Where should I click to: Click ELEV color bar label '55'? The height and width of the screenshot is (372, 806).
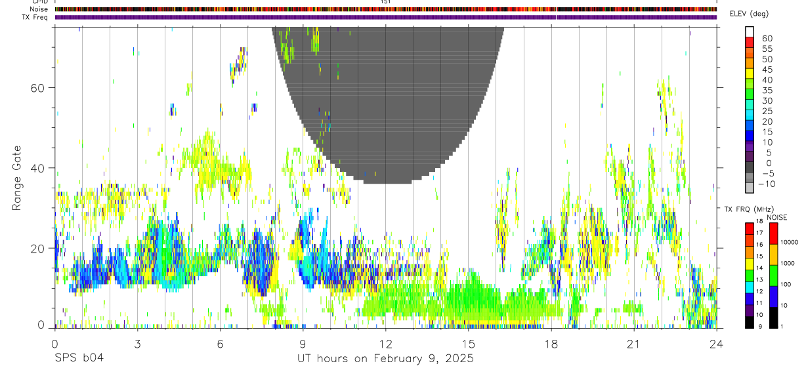point(766,49)
